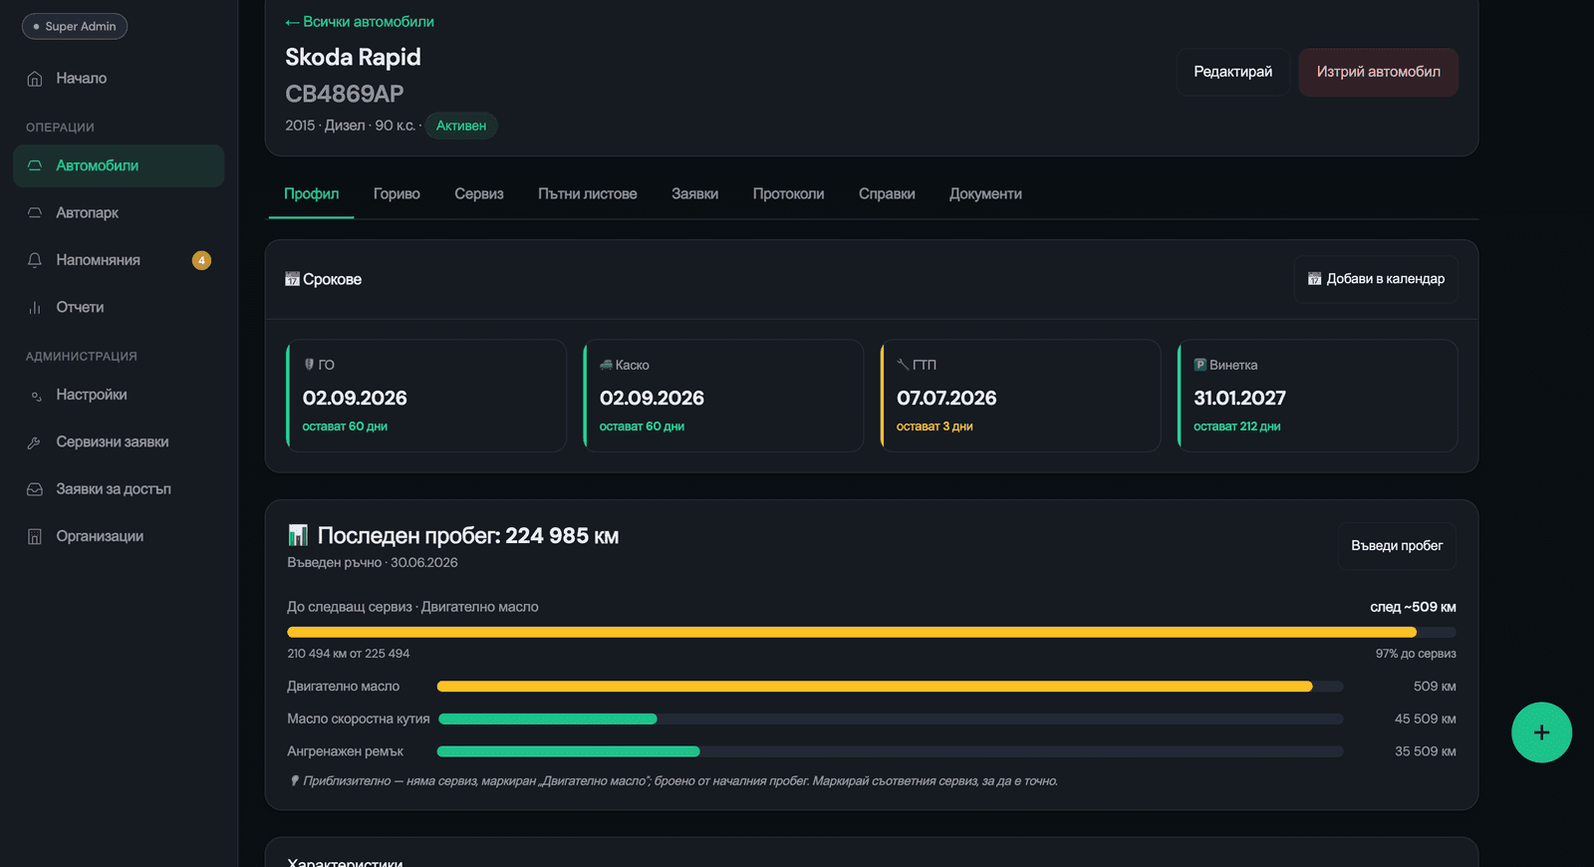The height and width of the screenshot is (867, 1594).
Task: Open the Профил tab
Action: click(x=312, y=194)
